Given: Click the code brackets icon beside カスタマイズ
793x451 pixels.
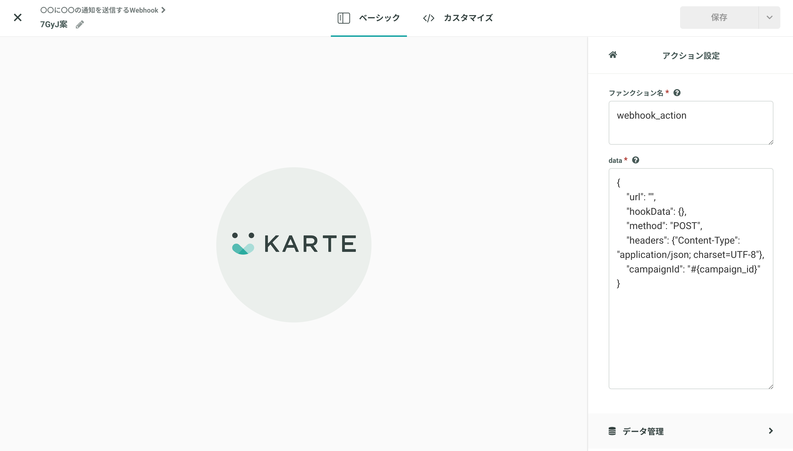Looking at the screenshot, I should click(x=429, y=18).
